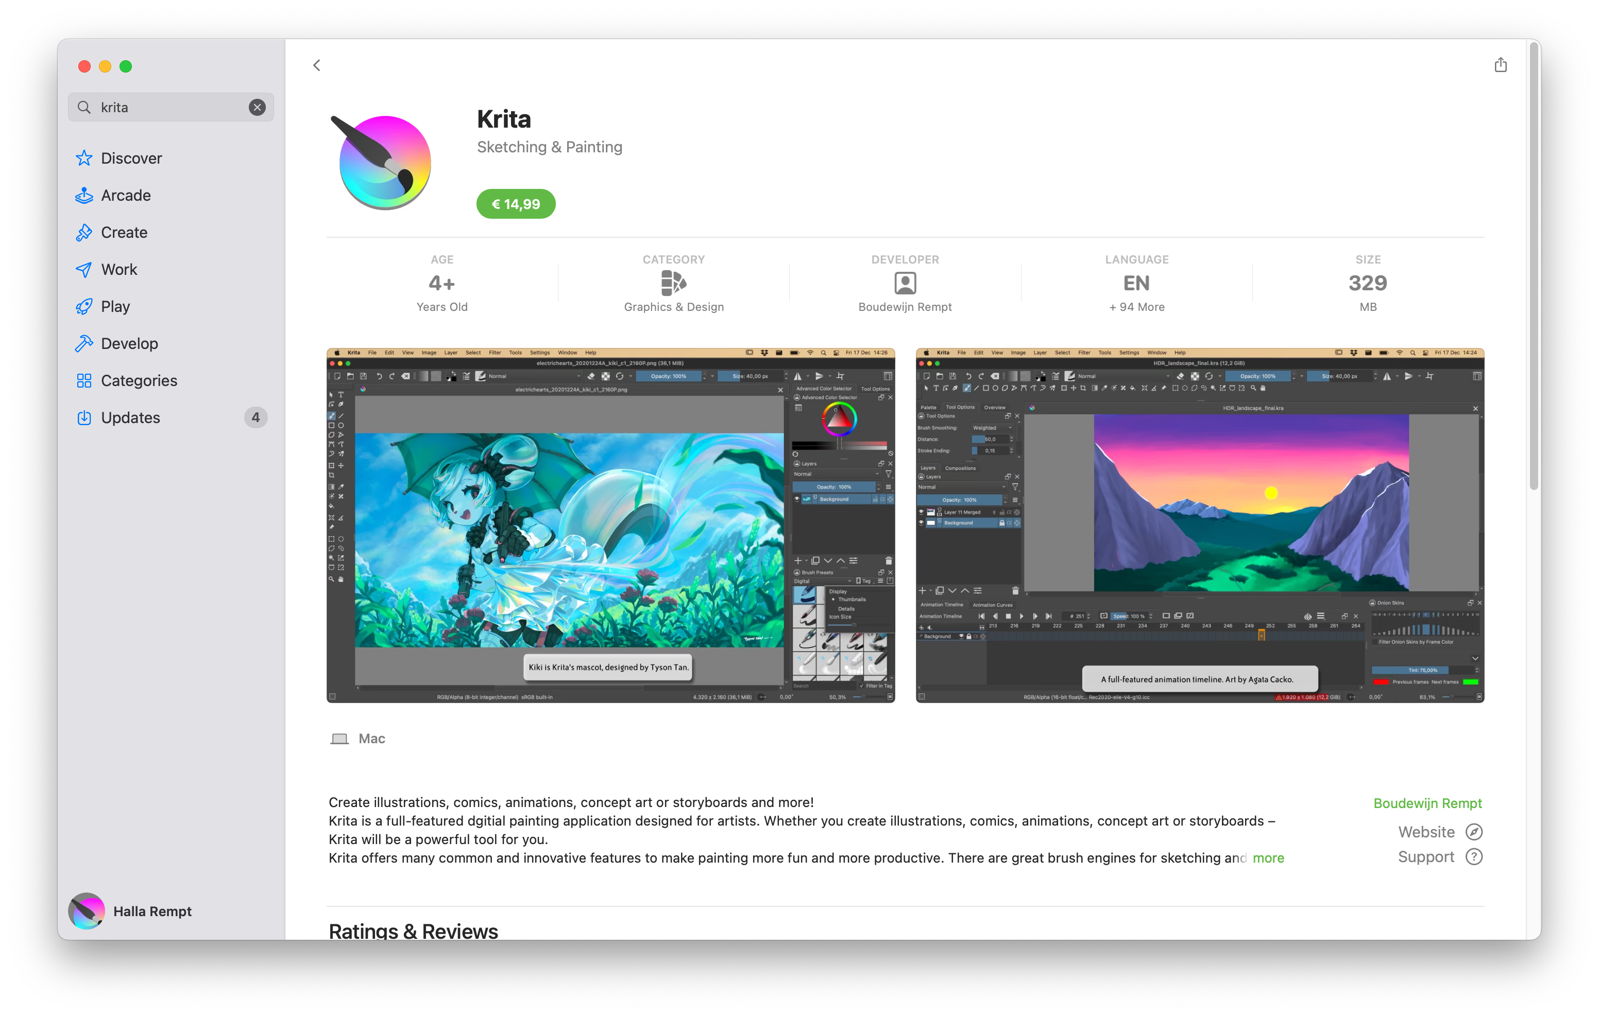The width and height of the screenshot is (1599, 1016).
Task: Click the Ratings & Reviews section
Action: click(x=413, y=930)
